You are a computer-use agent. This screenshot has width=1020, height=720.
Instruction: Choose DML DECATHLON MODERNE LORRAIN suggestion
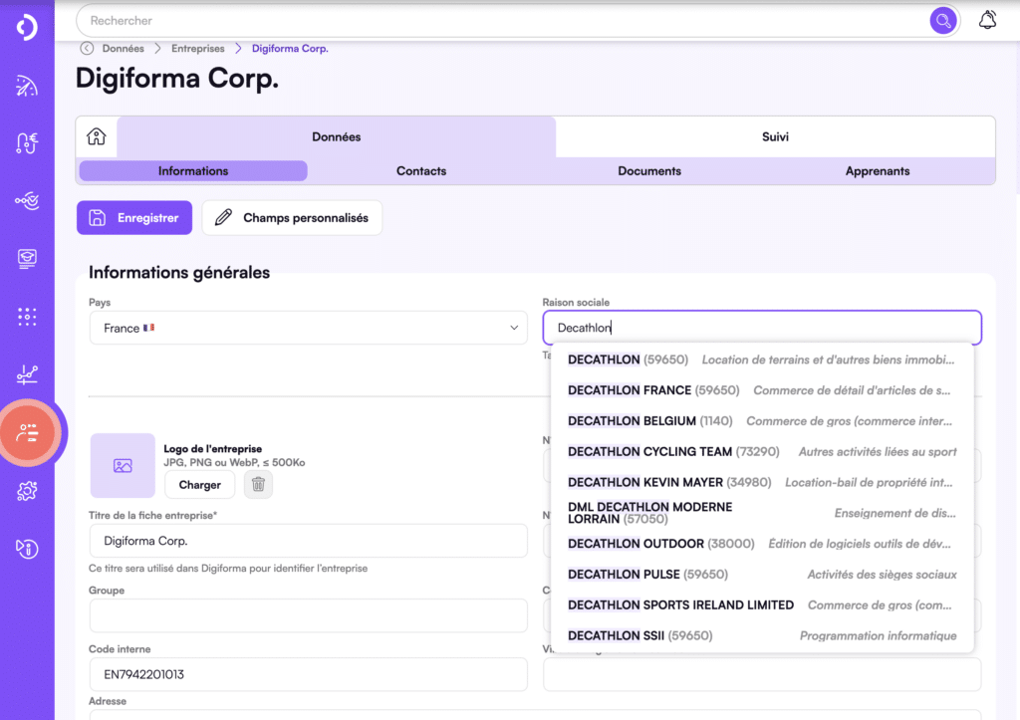coord(762,513)
